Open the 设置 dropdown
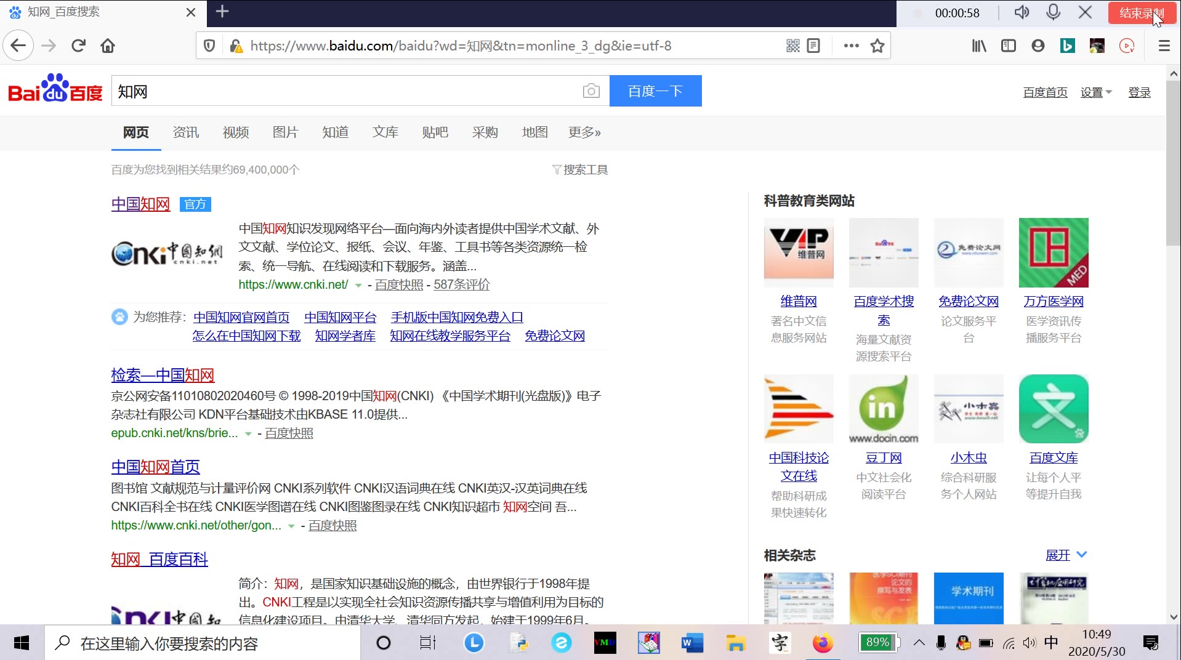The height and width of the screenshot is (660, 1181). pos(1096,92)
